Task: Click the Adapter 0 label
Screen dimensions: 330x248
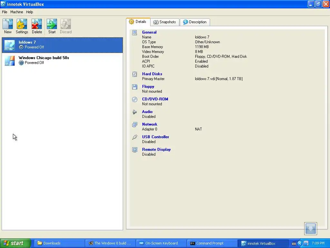Action: 150,129
